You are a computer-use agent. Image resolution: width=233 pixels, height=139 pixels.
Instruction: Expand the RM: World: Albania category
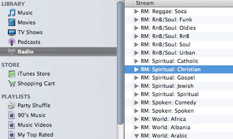pyautogui.click(x=136, y=127)
